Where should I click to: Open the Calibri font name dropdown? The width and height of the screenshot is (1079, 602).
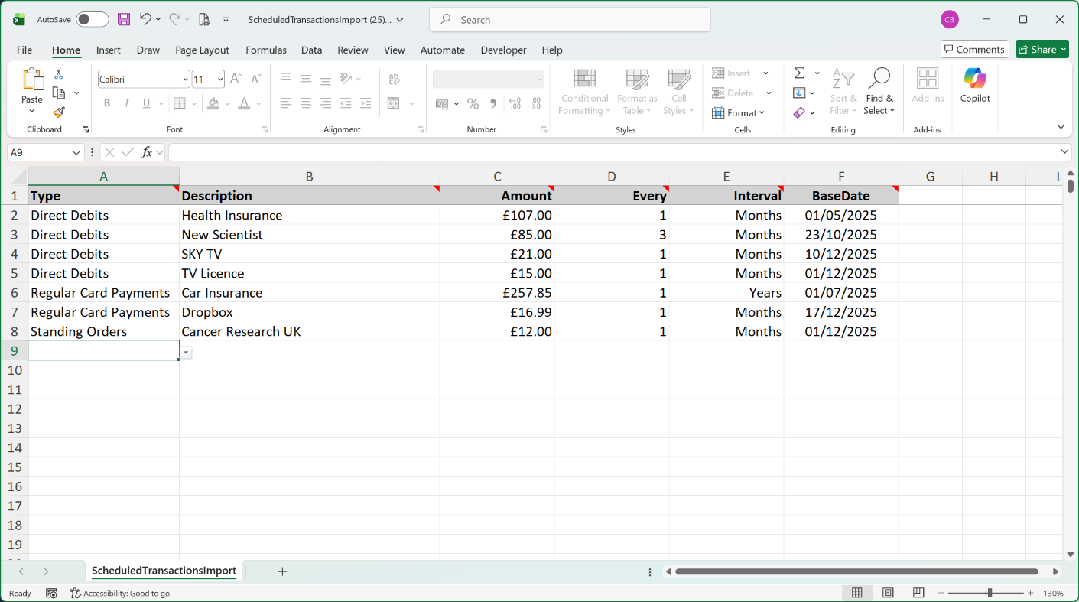tap(185, 79)
